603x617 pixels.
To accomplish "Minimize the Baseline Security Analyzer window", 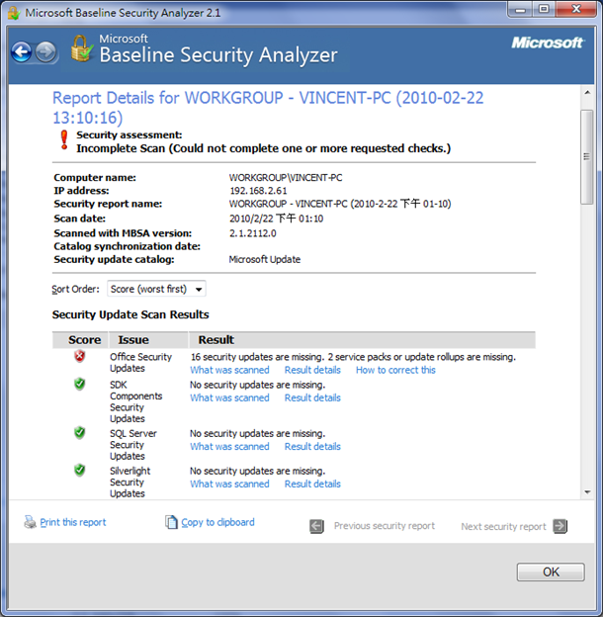I will coord(520,9).
